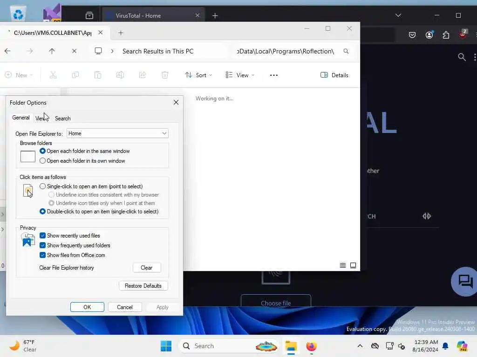The image size is (477, 357).
Task: Expand the New item dropdown
Action: (x=19, y=75)
